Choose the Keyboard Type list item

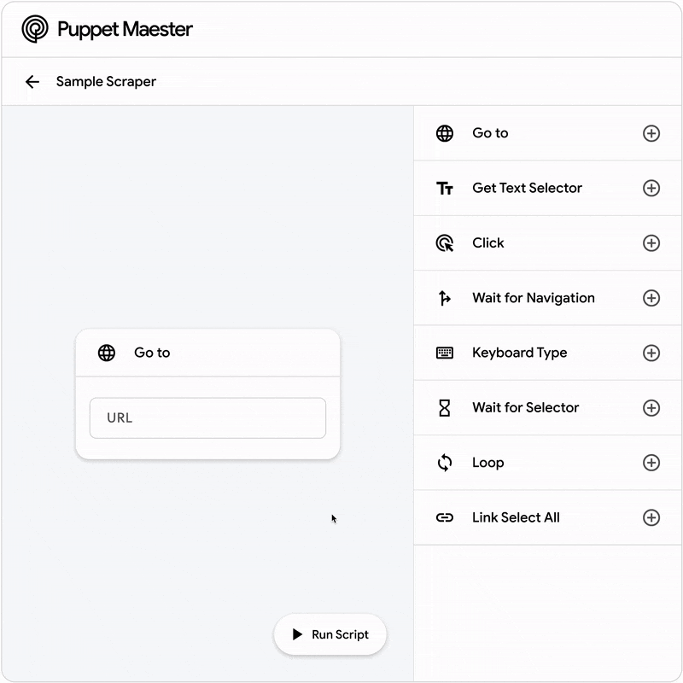click(519, 353)
